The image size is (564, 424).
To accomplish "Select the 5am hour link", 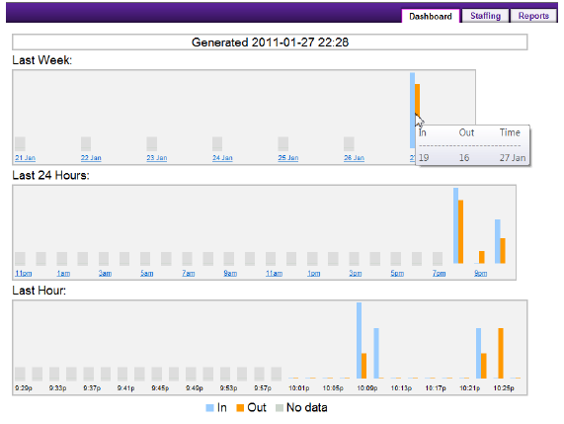I will pyautogui.click(x=147, y=273).
